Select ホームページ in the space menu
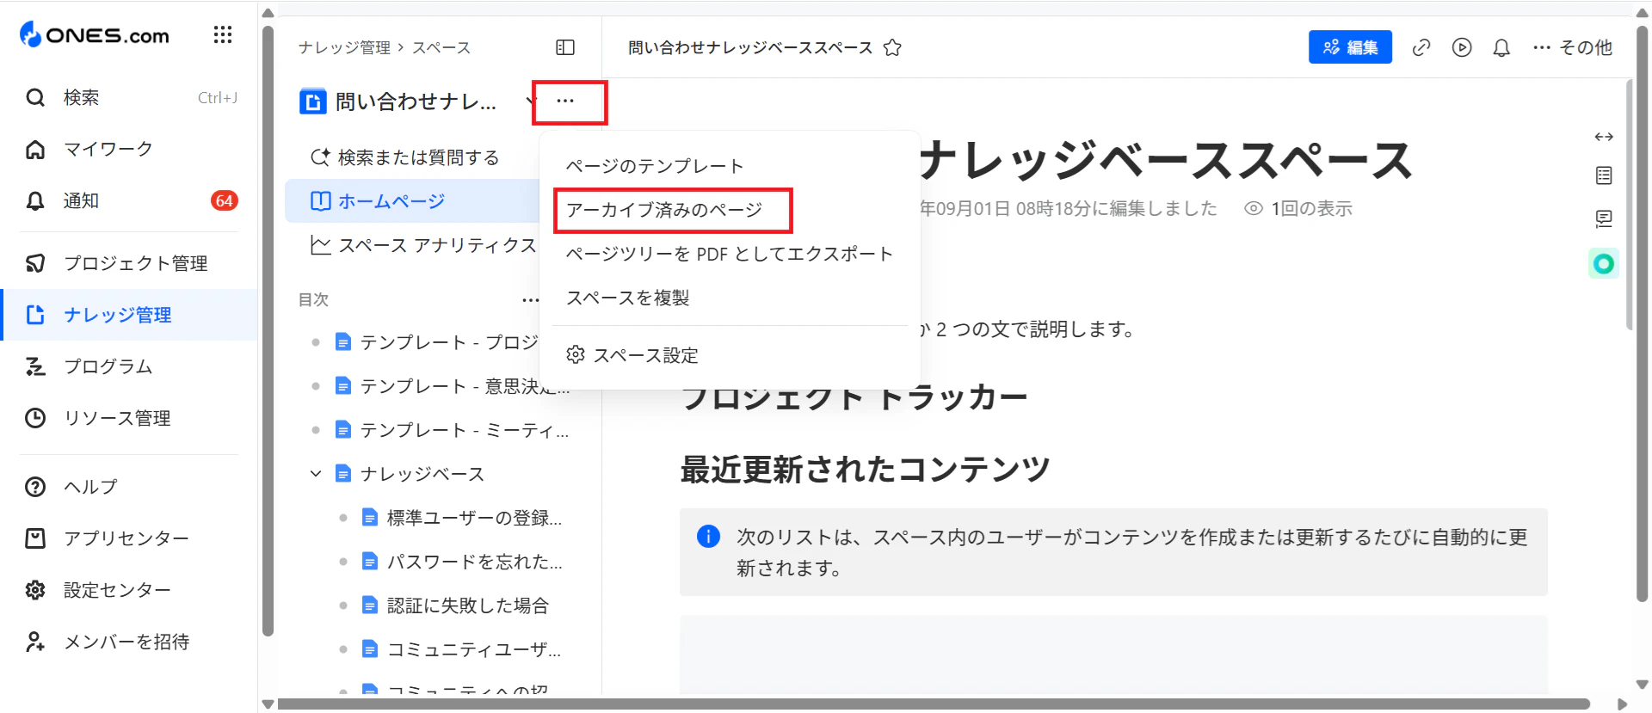Screen dimensions: 1652x713 (413, 201)
